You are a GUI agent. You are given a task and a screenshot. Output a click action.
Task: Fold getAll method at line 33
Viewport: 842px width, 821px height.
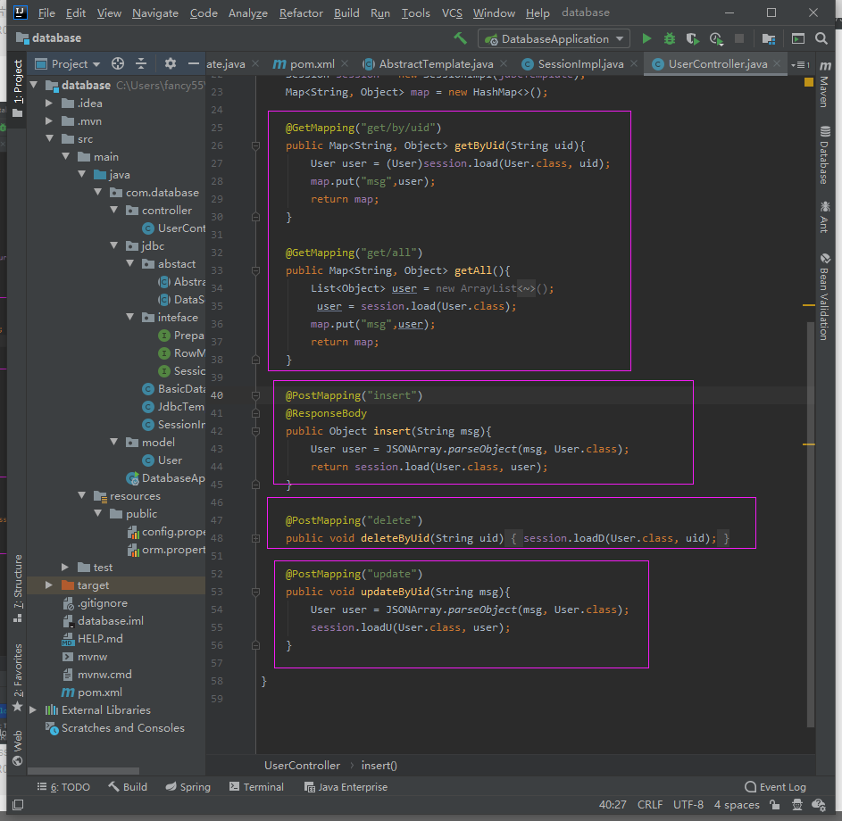(255, 270)
